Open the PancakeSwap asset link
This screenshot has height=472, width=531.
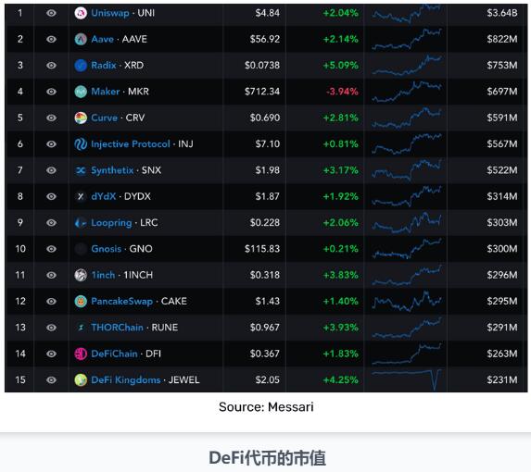[x=122, y=302]
